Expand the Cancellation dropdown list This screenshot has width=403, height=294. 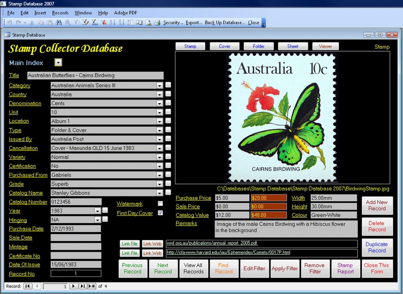click(x=160, y=148)
